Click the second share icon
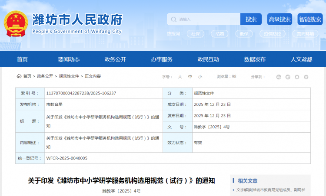This screenshot has width=326, height=196. tap(288, 77)
